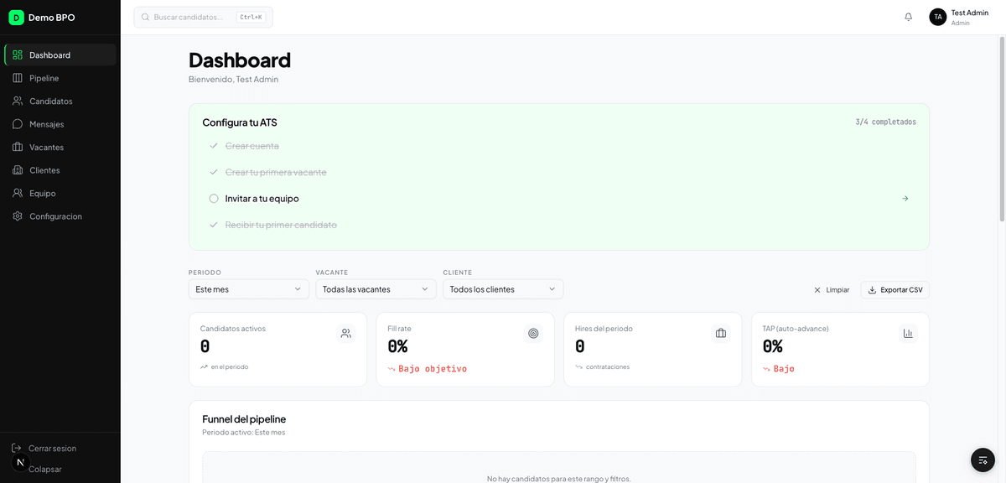Click the TAP auto-advance bar chart icon
Screen dimensions: 1006x483
coord(908,334)
